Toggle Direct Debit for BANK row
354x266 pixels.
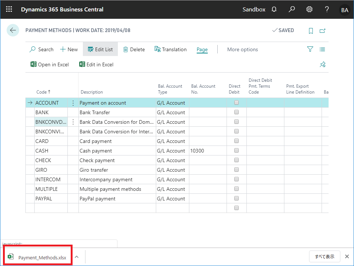(236, 112)
